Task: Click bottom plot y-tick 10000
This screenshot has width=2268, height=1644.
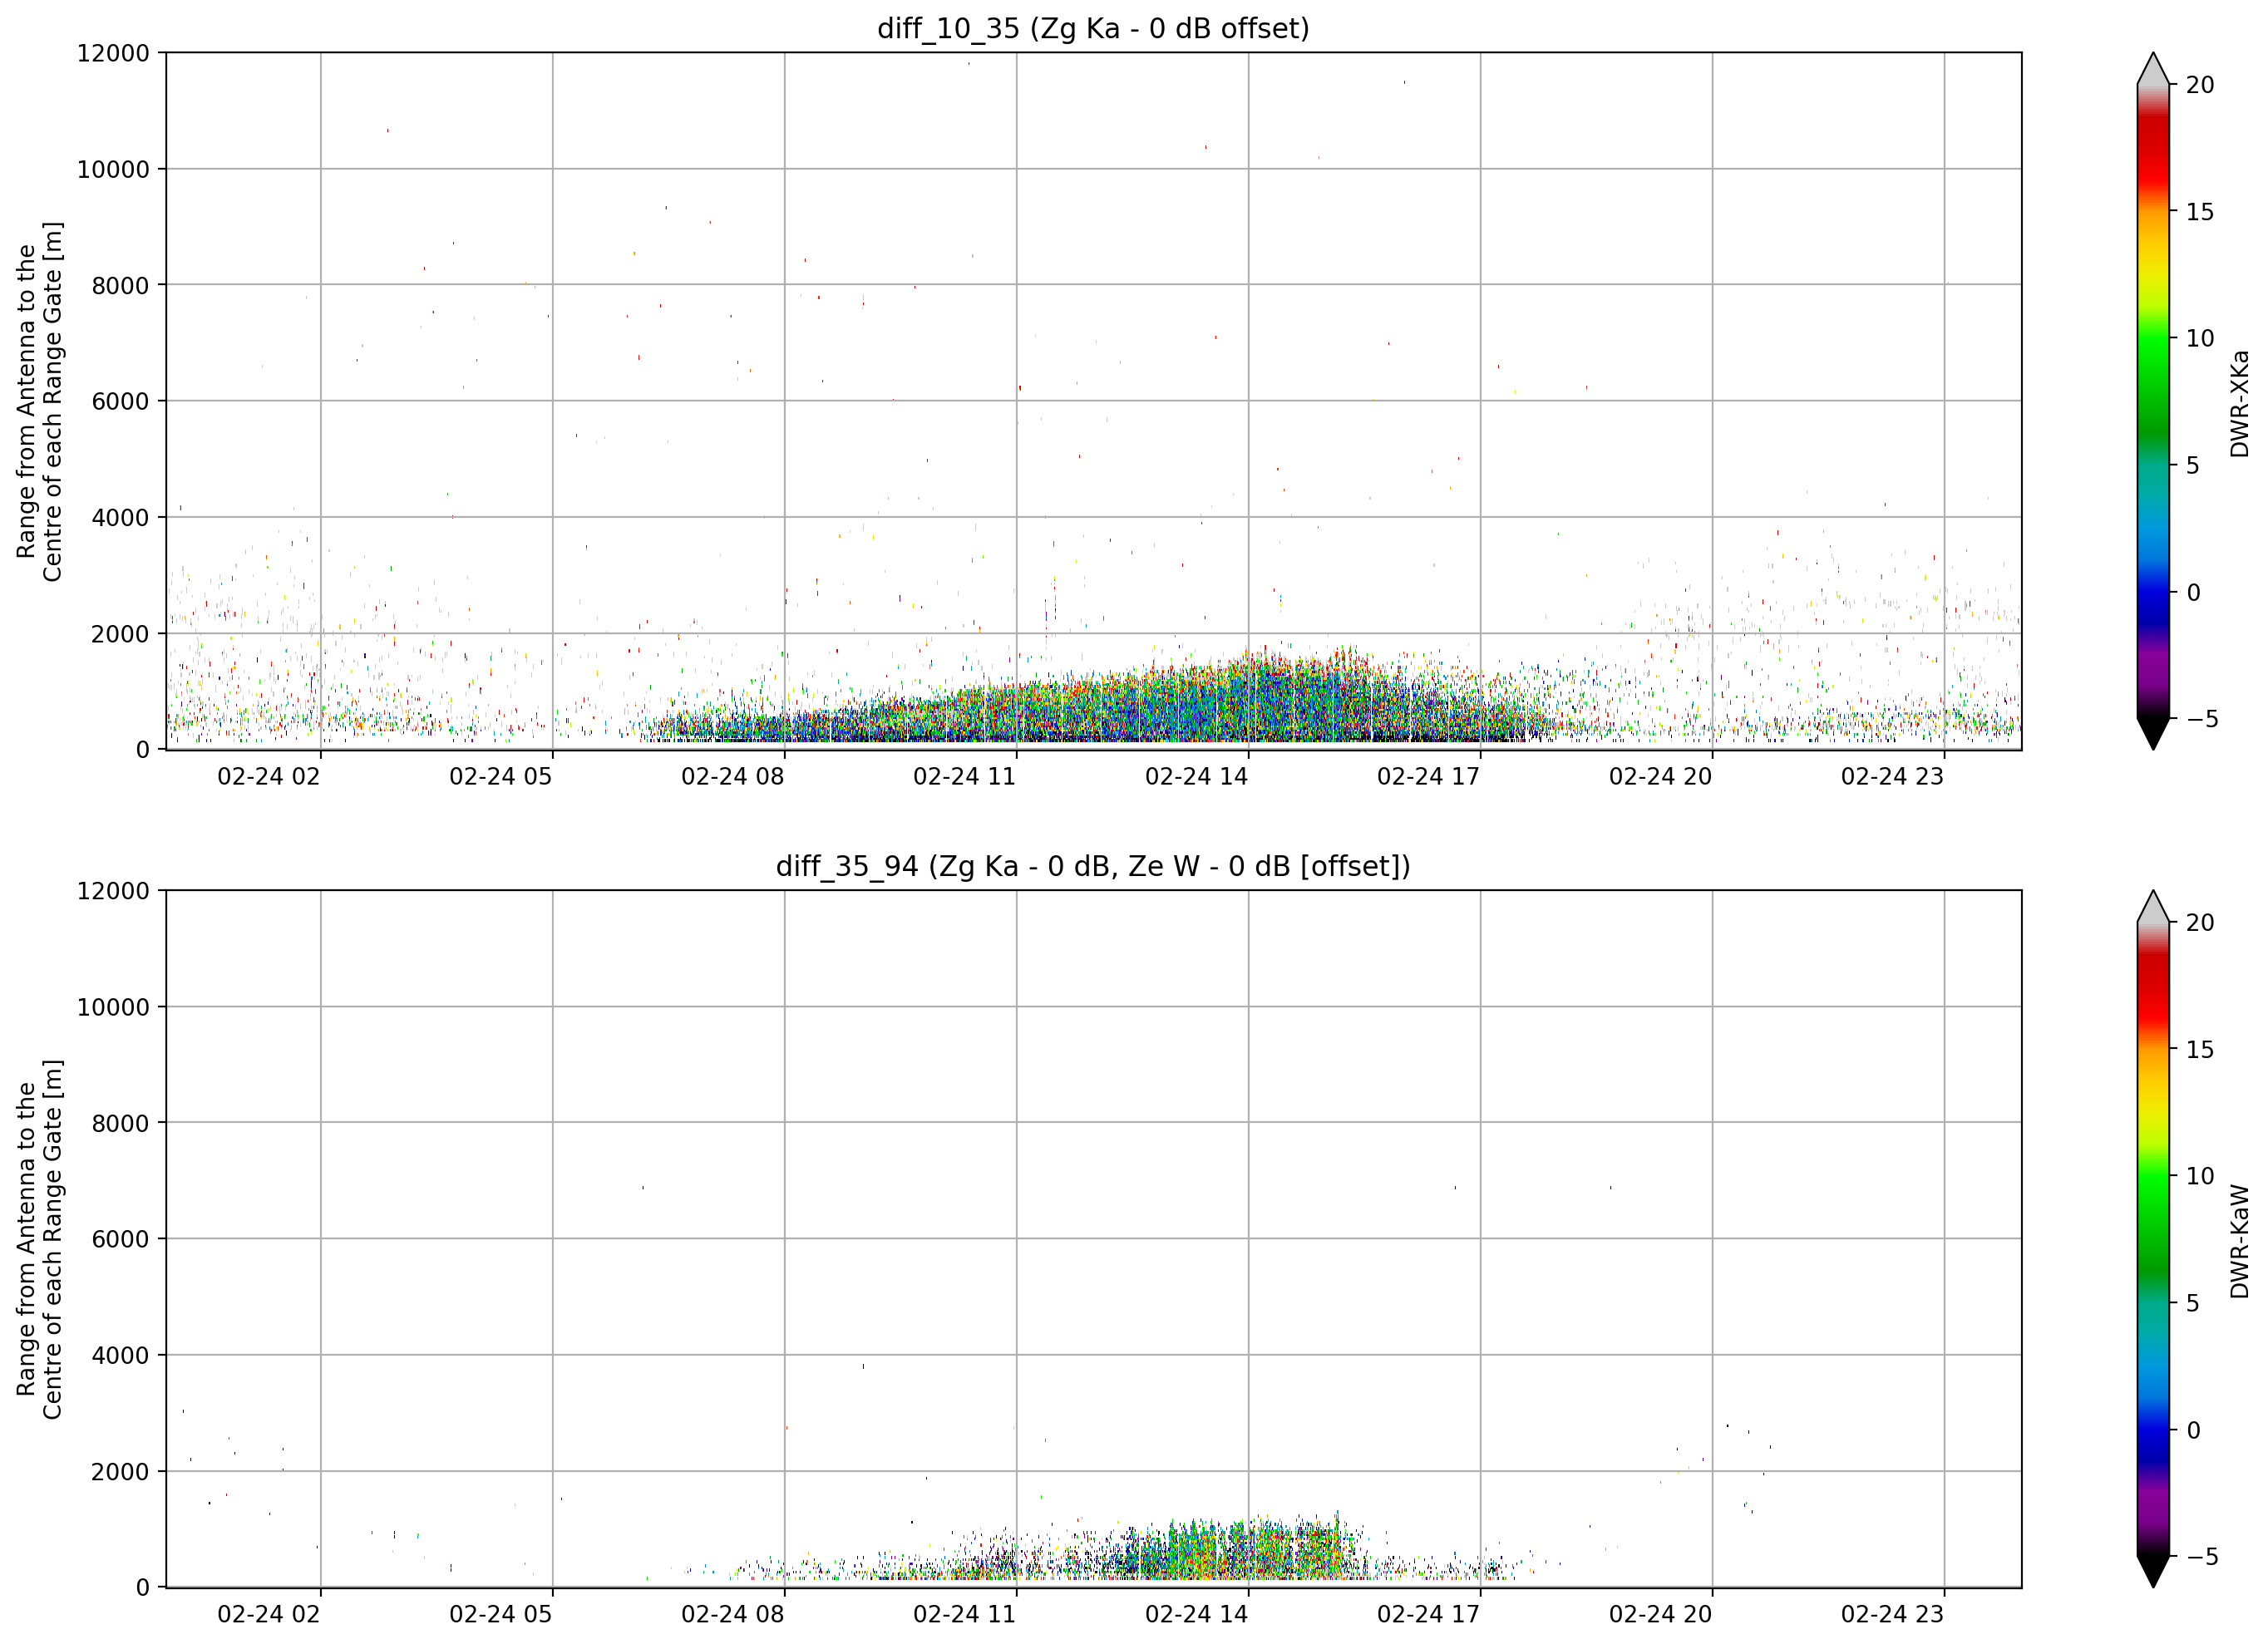Action: tap(113, 1007)
